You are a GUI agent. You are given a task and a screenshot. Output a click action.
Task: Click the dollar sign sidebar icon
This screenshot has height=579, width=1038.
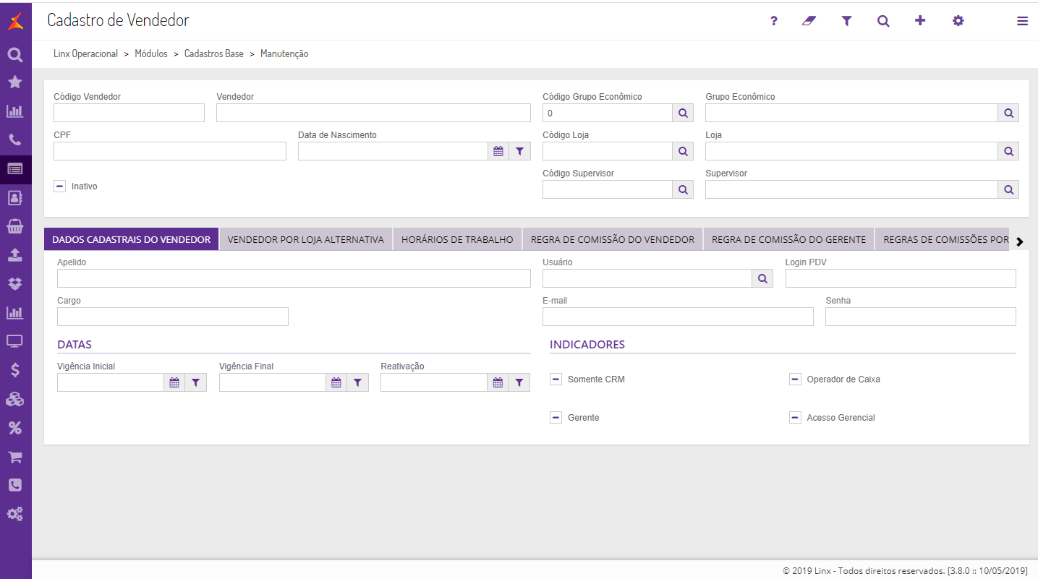click(x=14, y=370)
